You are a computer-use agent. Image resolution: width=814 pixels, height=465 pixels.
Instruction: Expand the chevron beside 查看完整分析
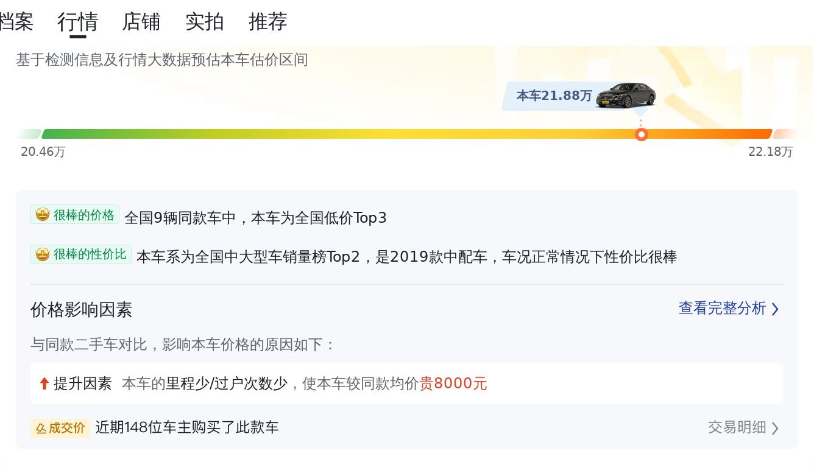tap(775, 309)
